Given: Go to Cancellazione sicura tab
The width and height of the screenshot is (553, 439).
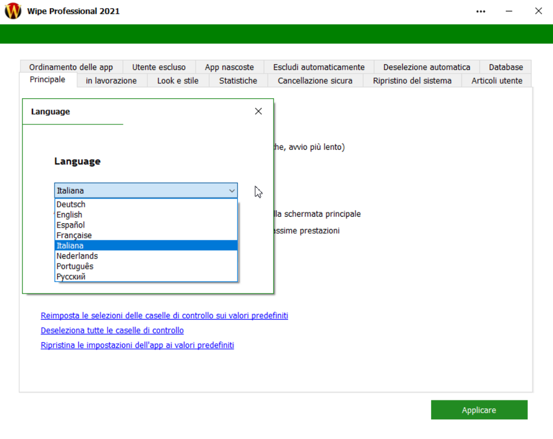Looking at the screenshot, I should coord(315,81).
